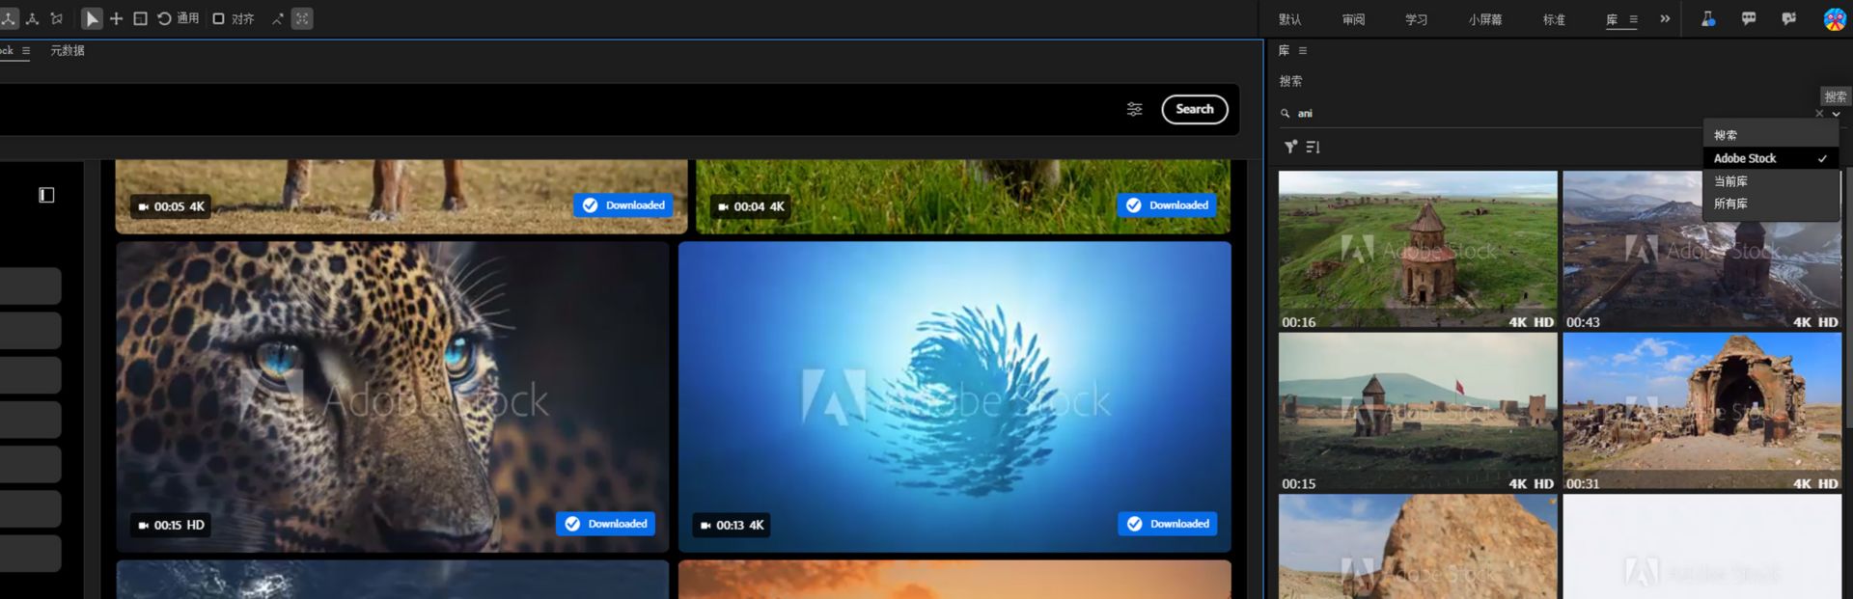1853x599 pixels.
Task: Switch to the 审阅 workspace
Action: point(1353,19)
